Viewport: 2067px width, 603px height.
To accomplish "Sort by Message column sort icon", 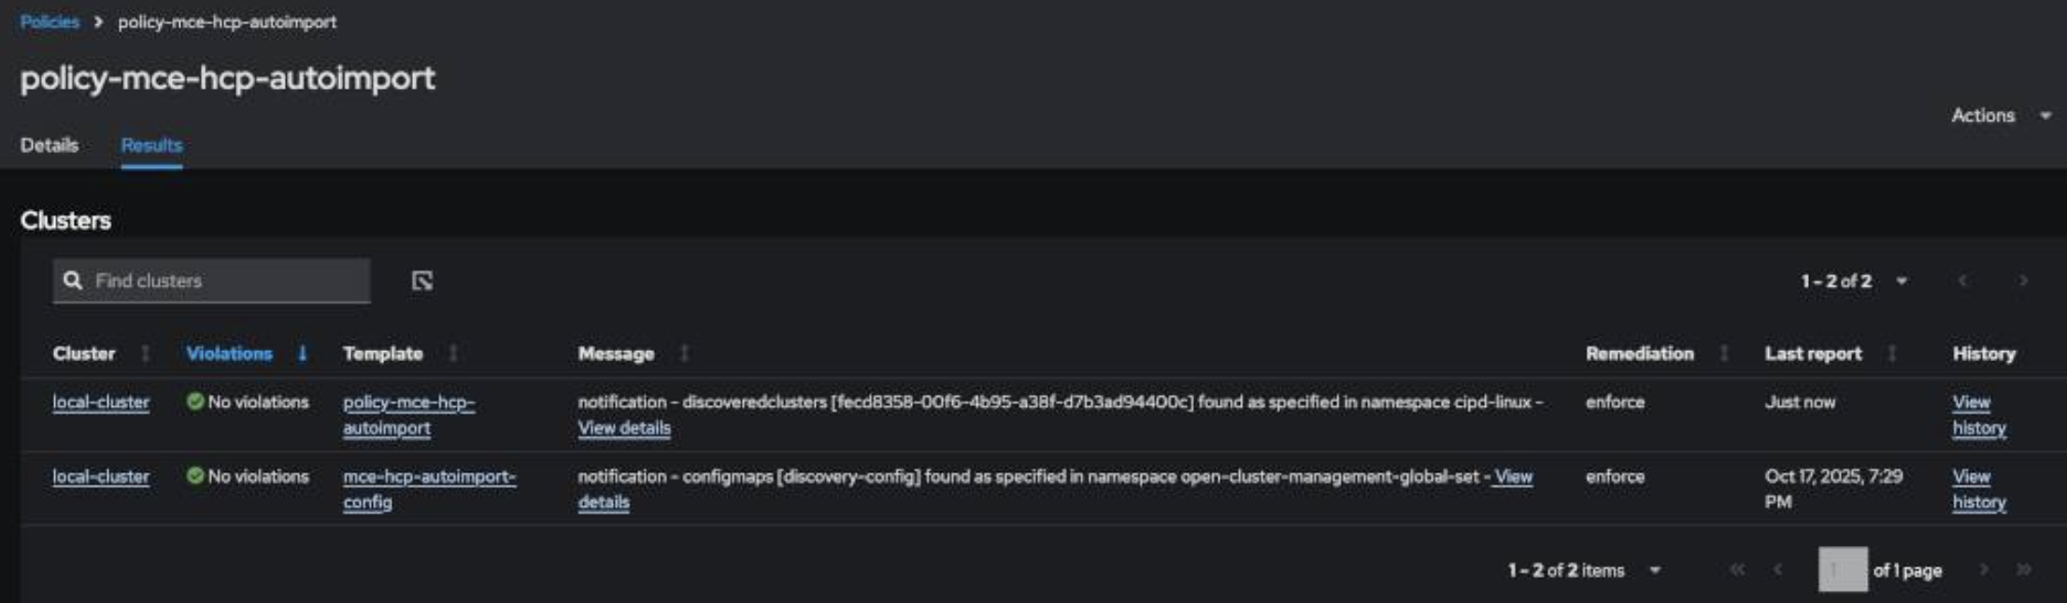I will pyautogui.click(x=684, y=354).
